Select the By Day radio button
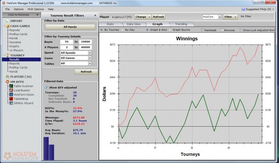Image resolution: width=279 pixels, height=163 pixels. point(122,30)
